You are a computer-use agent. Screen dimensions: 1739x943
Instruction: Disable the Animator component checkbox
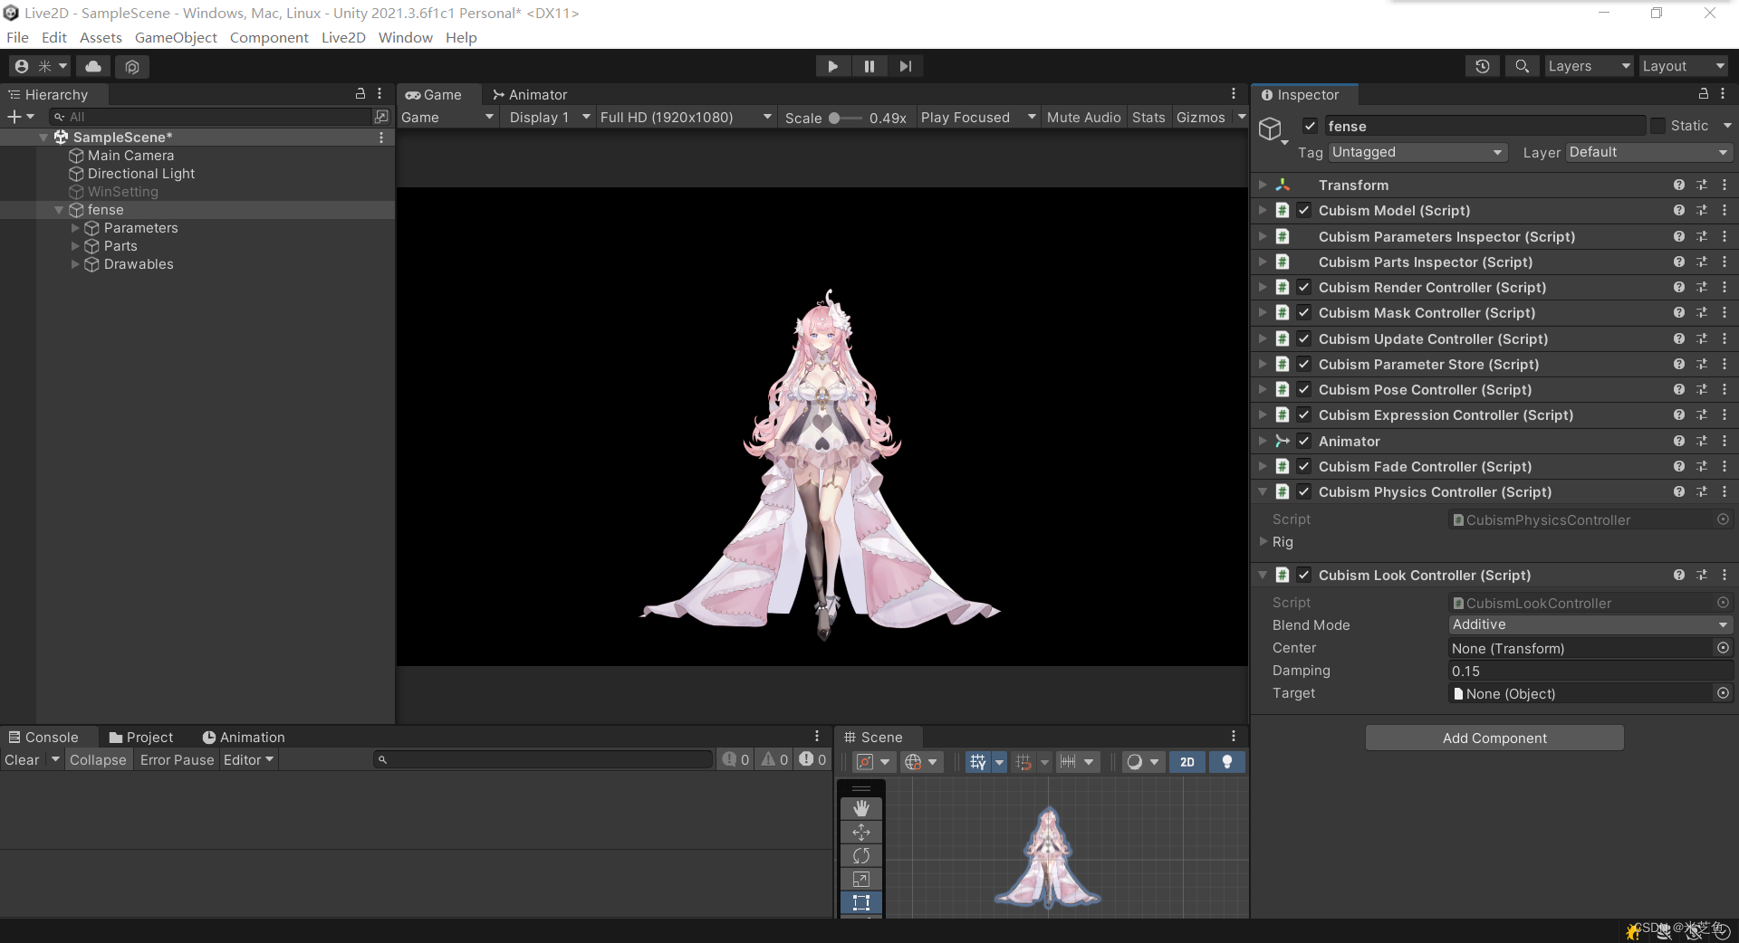pos(1304,441)
